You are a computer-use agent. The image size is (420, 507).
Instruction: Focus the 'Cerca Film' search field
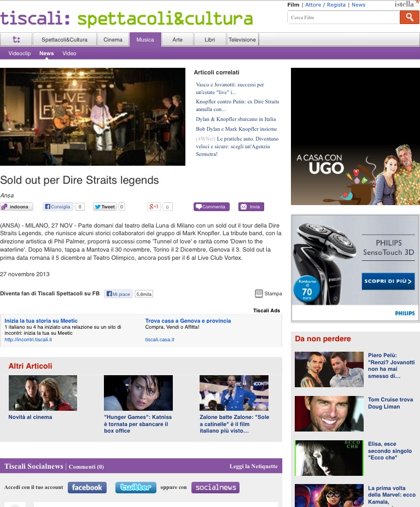(343, 18)
